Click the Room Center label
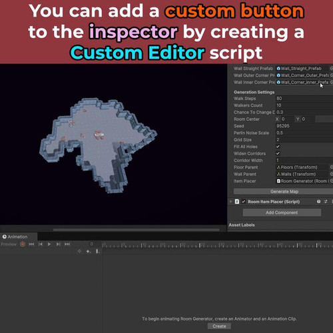 [x=246, y=119]
